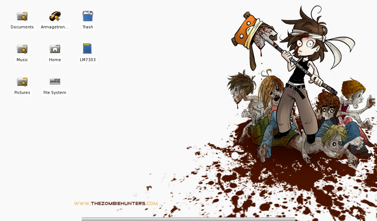
Task: Click the "Pictures" label text
Action: (22, 92)
